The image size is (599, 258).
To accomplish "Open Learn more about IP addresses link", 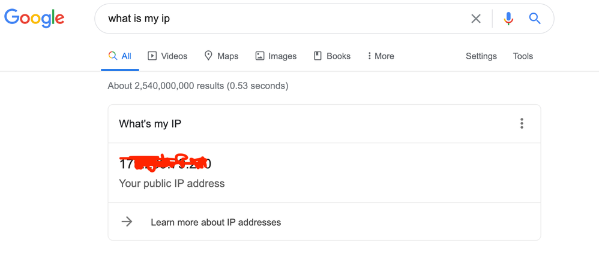I will click(x=216, y=222).
